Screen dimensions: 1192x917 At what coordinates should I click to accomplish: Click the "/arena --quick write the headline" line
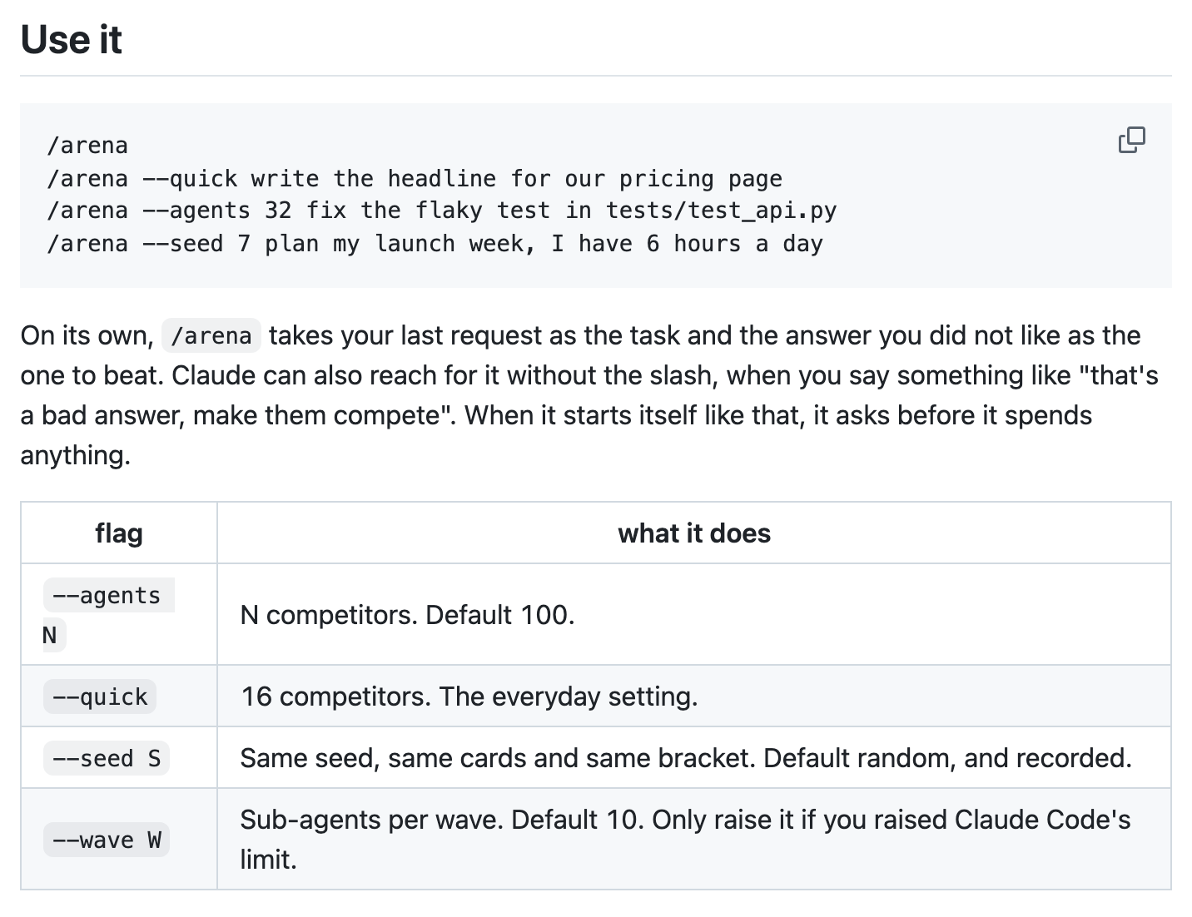[x=415, y=179]
